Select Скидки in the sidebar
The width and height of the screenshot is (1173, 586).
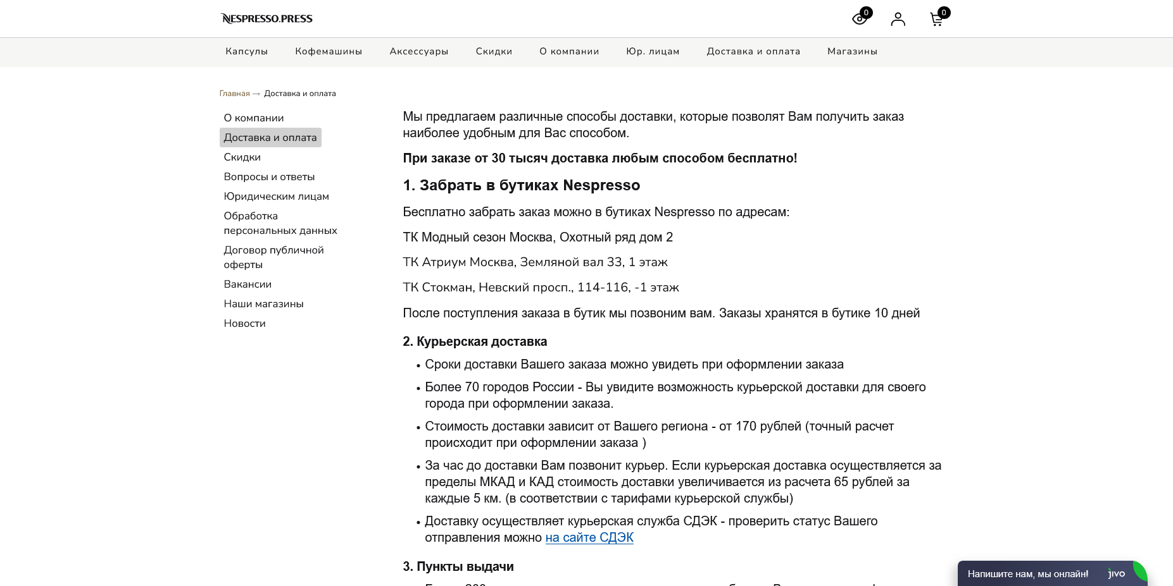tap(242, 157)
